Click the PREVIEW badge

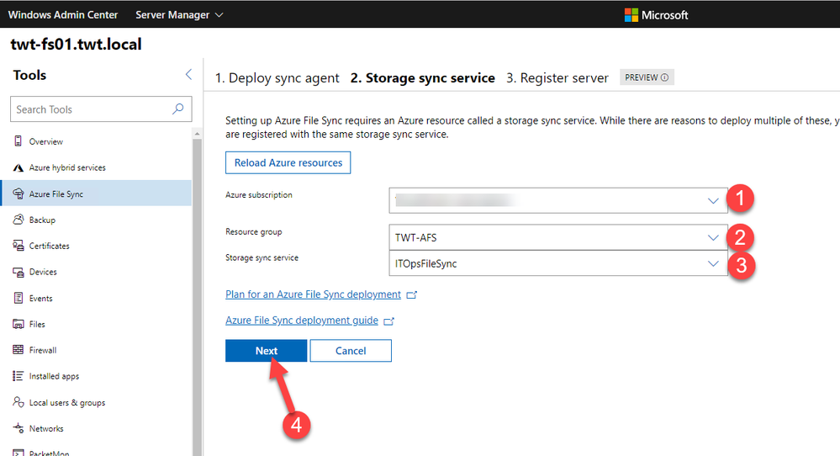click(x=647, y=77)
